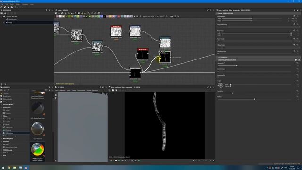Click the Output Size inheritance icon in Properties
This screenshot has height=170, width=302.
(294, 16)
